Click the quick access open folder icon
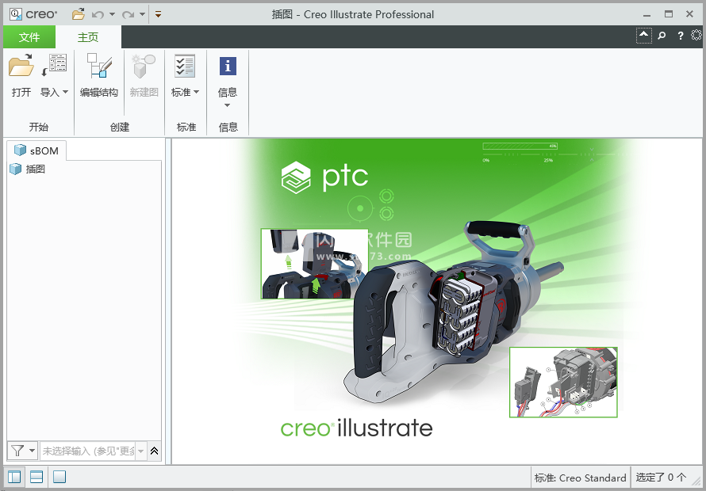The image size is (706, 491). [x=79, y=14]
